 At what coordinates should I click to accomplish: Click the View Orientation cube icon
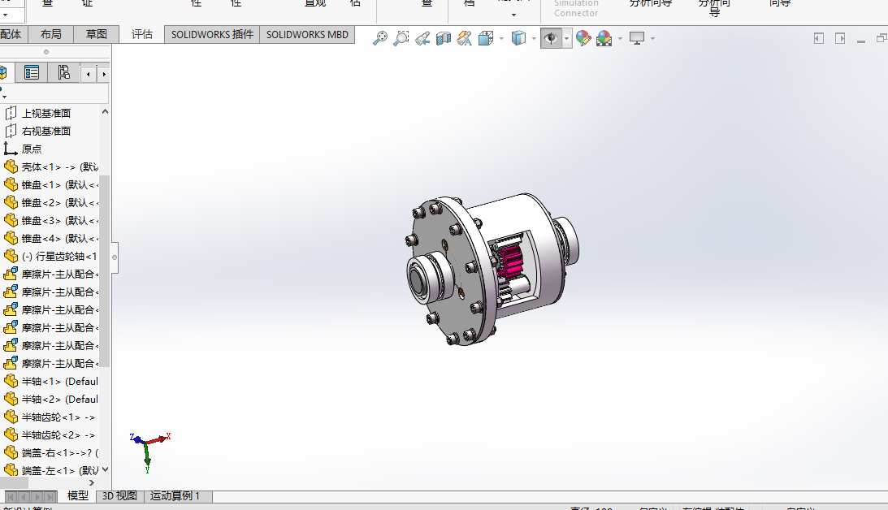[486, 38]
